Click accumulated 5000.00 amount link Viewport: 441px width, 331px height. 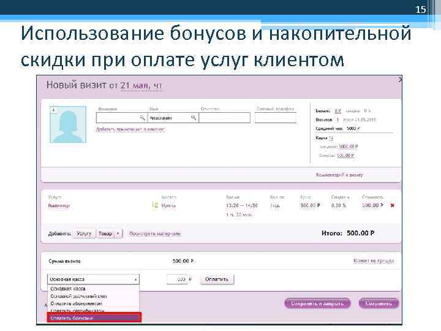[x=348, y=146]
